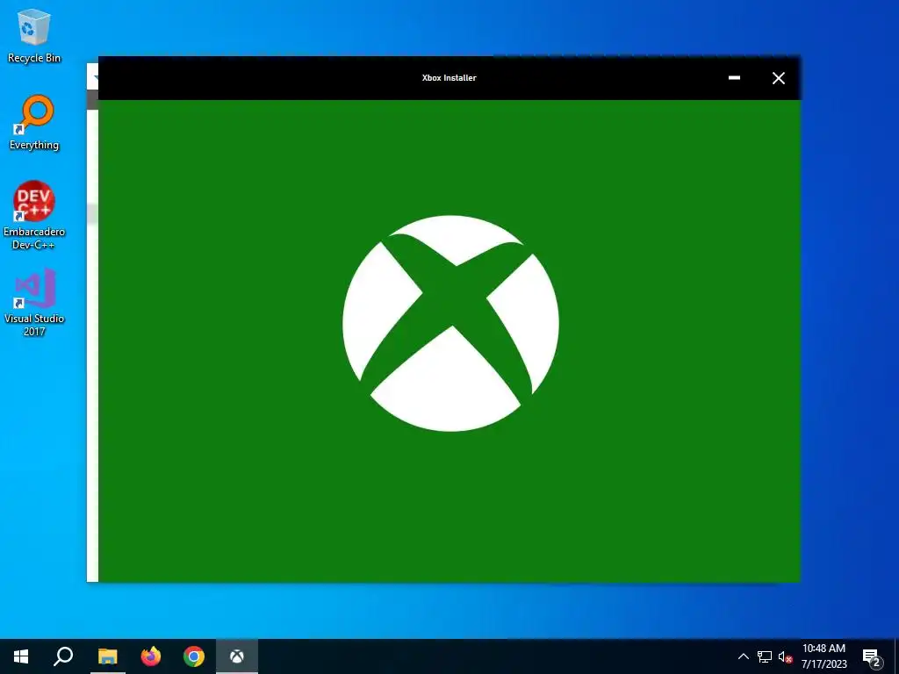Image resolution: width=899 pixels, height=674 pixels.
Task: Open the Recycle Bin desktop icon
Action: click(34, 35)
